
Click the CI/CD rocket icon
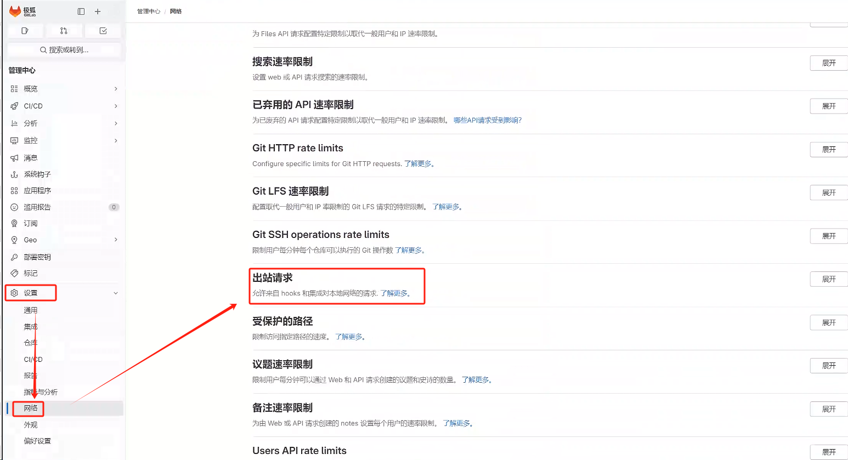14,106
